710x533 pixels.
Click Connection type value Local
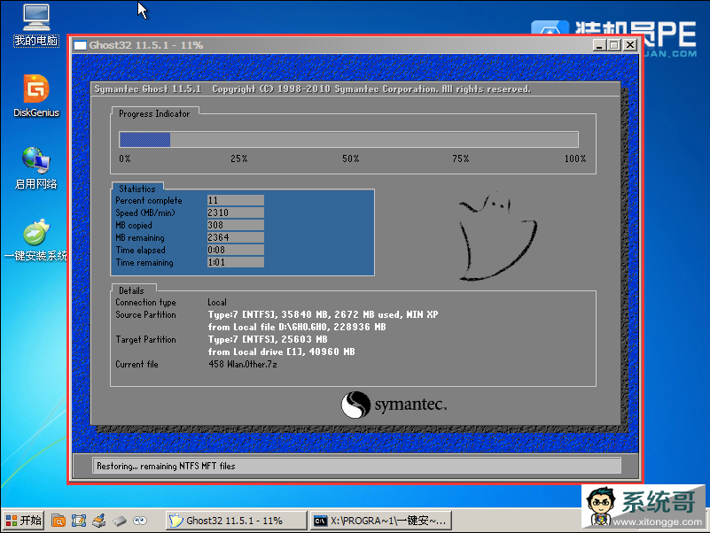click(x=217, y=302)
